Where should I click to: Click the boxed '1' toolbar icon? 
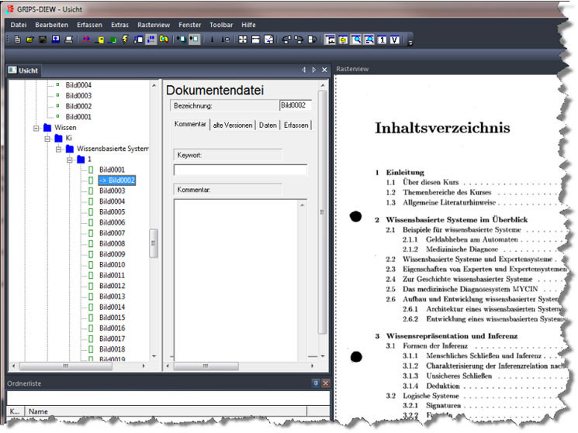tap(382, 39)
